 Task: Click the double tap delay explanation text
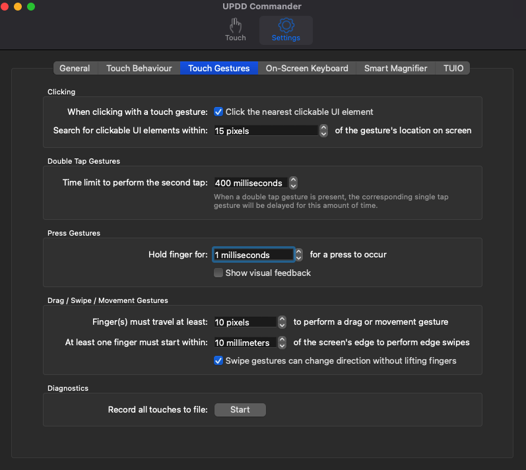pos(331,201)
